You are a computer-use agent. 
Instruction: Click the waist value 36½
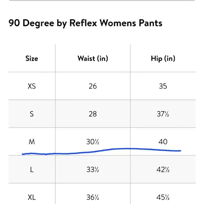[x=93, y=197]
